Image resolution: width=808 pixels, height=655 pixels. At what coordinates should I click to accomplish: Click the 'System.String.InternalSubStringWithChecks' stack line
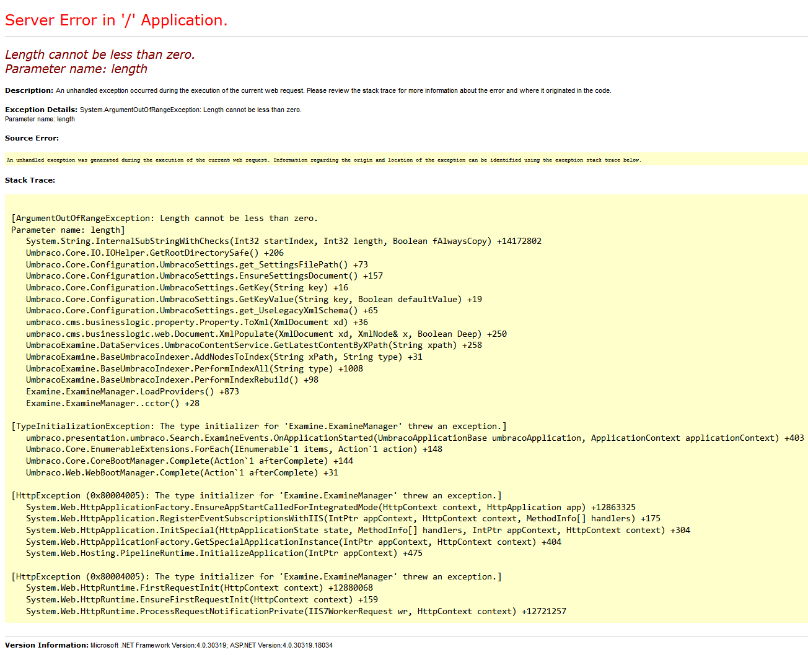click(x=284, y=241)
